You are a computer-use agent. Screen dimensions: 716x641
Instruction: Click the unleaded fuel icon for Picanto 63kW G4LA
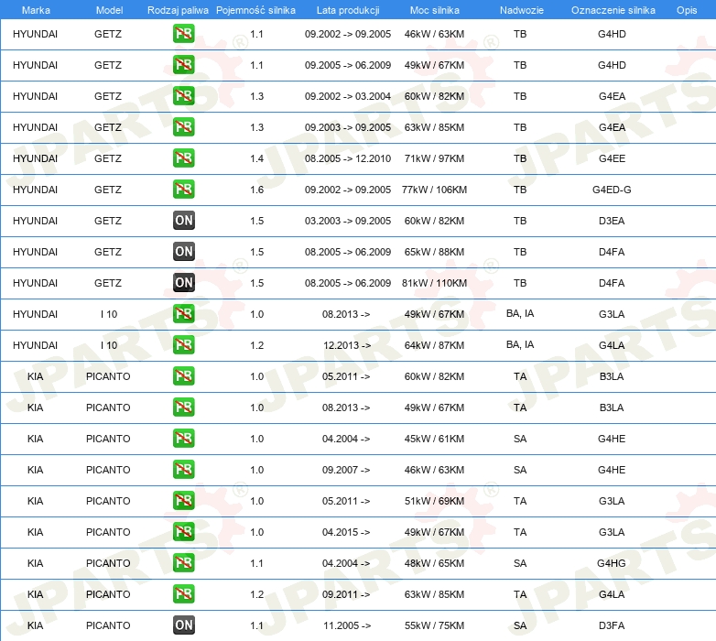click(x=183, y=593)
